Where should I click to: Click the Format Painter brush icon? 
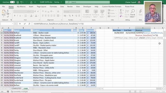8,17
